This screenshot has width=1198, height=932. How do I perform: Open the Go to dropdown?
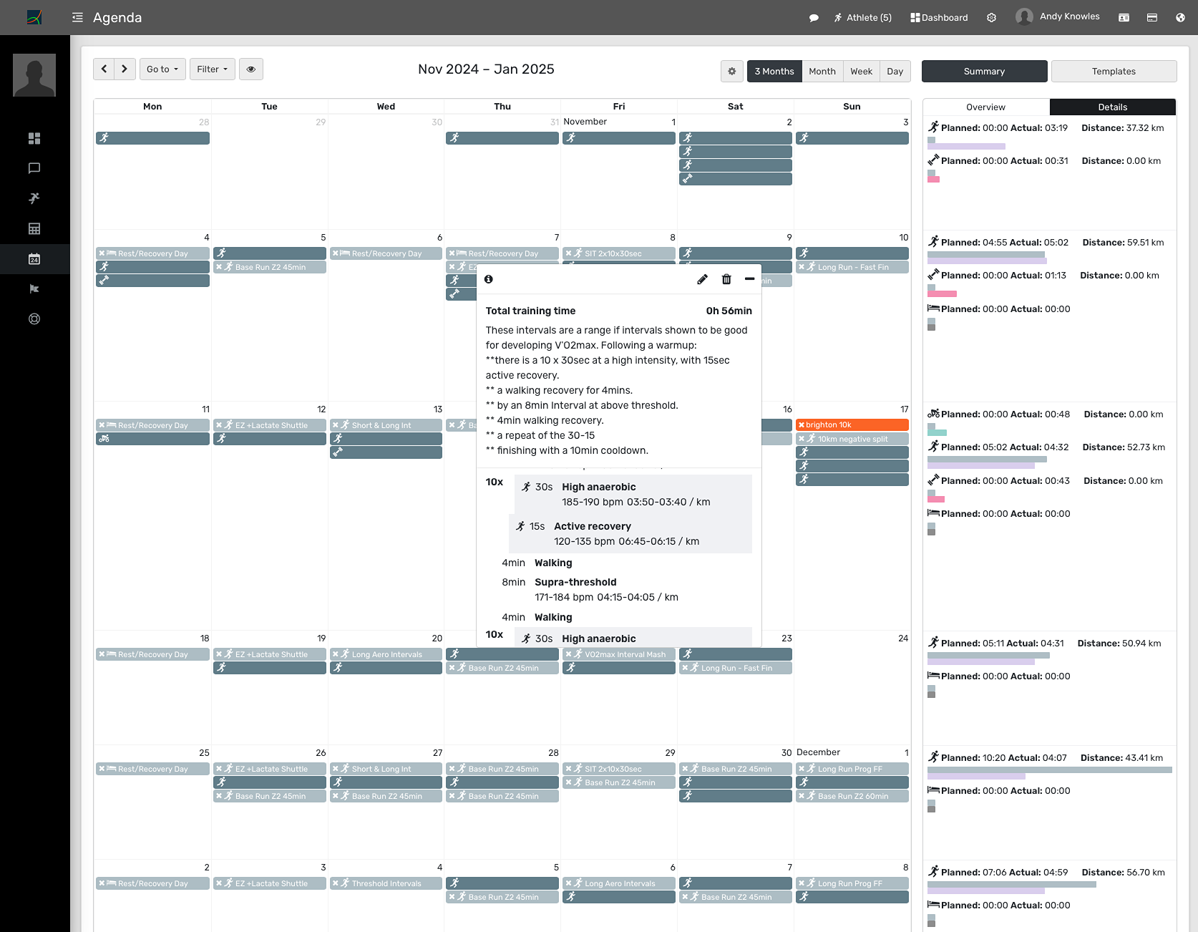point(162,69)
